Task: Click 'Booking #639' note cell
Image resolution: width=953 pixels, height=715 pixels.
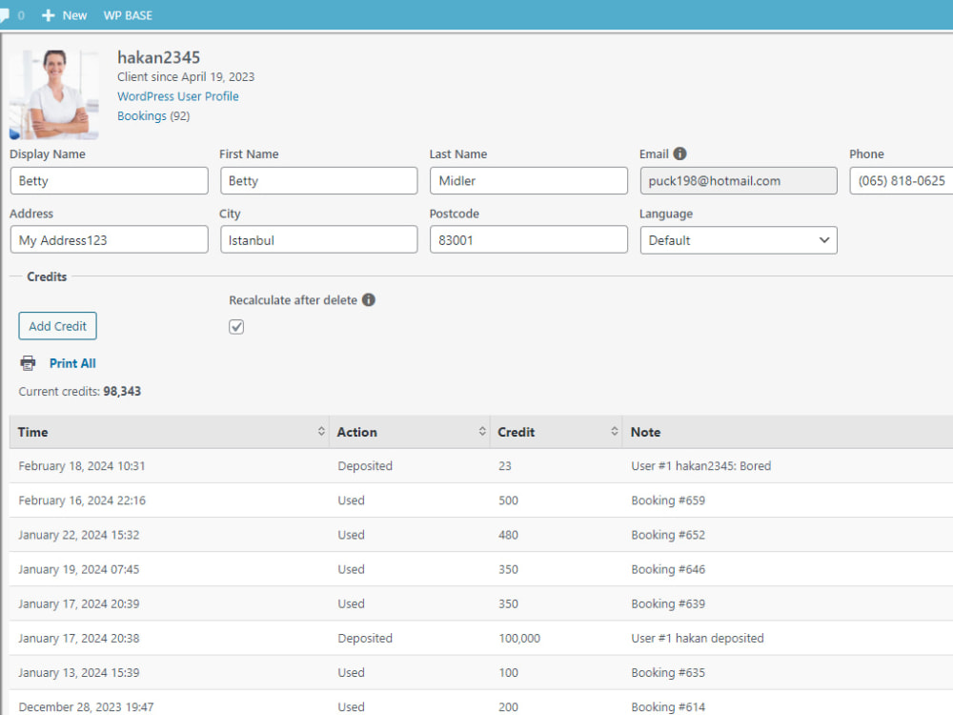Action: [x=668, y=603]
